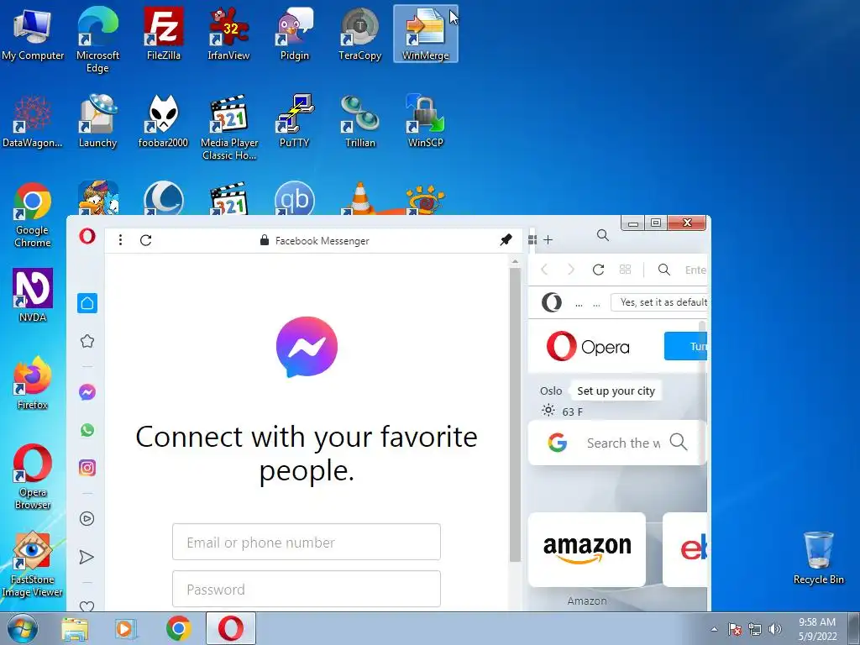
Task: Click the Google search box on Speed Dial
Action: pyautogui.click(x=617, y=443)
